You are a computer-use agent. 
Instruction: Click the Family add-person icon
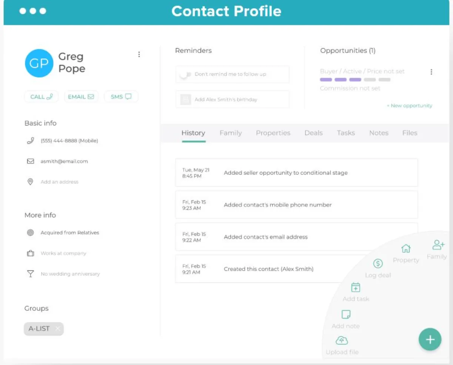point(438,245)
